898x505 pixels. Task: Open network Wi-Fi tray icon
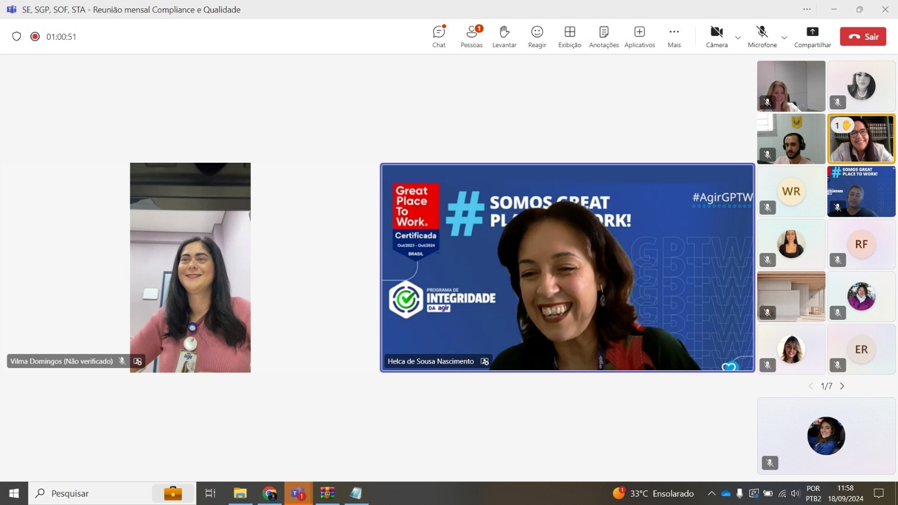coord(782,494)
